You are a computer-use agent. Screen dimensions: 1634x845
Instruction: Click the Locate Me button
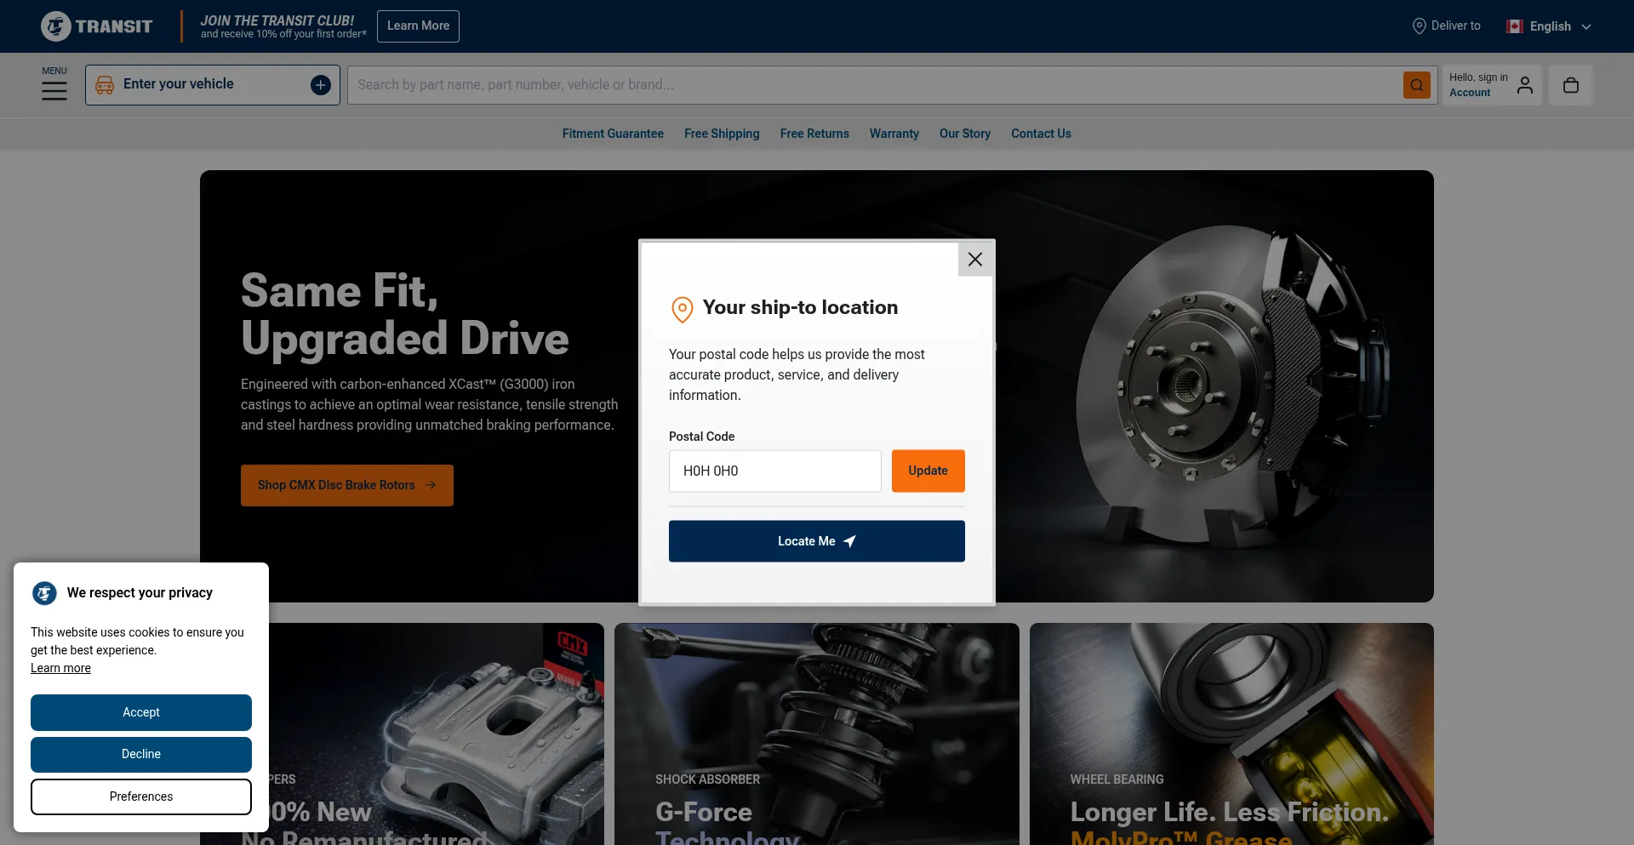817,541
